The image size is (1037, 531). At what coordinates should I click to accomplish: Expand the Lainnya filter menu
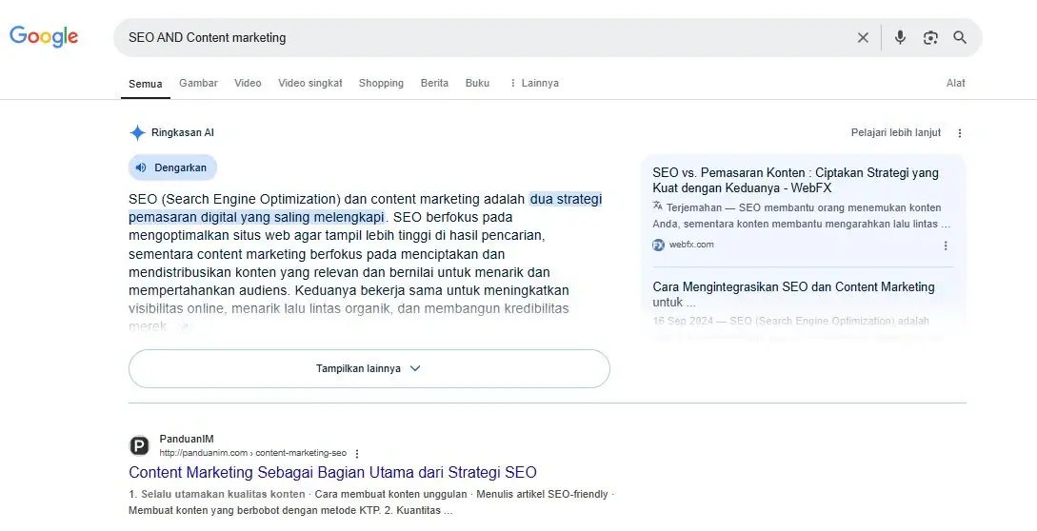533,83
